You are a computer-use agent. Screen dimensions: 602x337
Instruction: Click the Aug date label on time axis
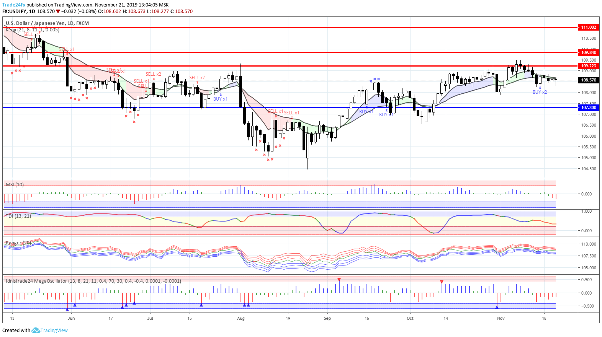(x=241, y=318)
